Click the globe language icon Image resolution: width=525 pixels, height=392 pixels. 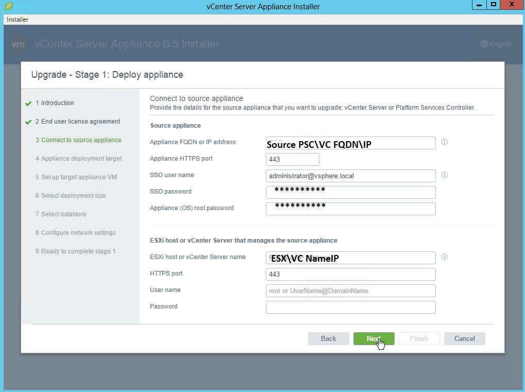(x=484, y=44)
